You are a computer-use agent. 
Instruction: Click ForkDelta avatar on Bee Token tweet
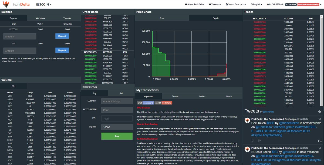pyautogui.click(x=247, y=120)
